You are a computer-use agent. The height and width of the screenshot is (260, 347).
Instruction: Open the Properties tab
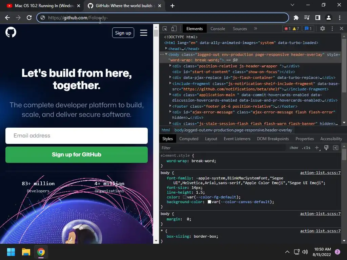[305, 139]
